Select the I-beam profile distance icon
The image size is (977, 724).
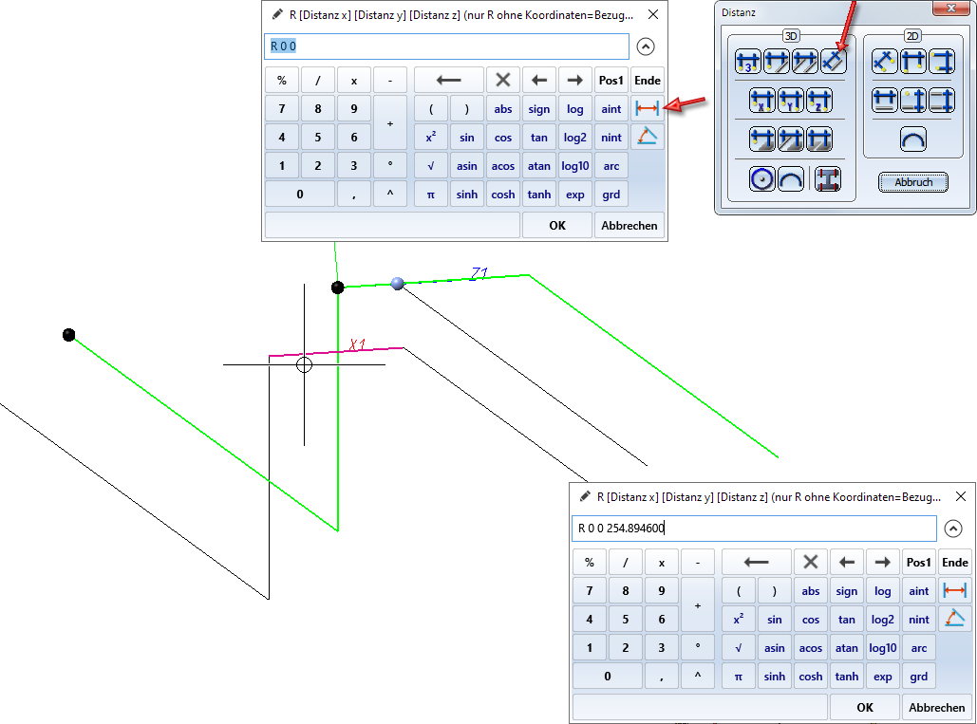pyautogui.click(x=828, y=179)
